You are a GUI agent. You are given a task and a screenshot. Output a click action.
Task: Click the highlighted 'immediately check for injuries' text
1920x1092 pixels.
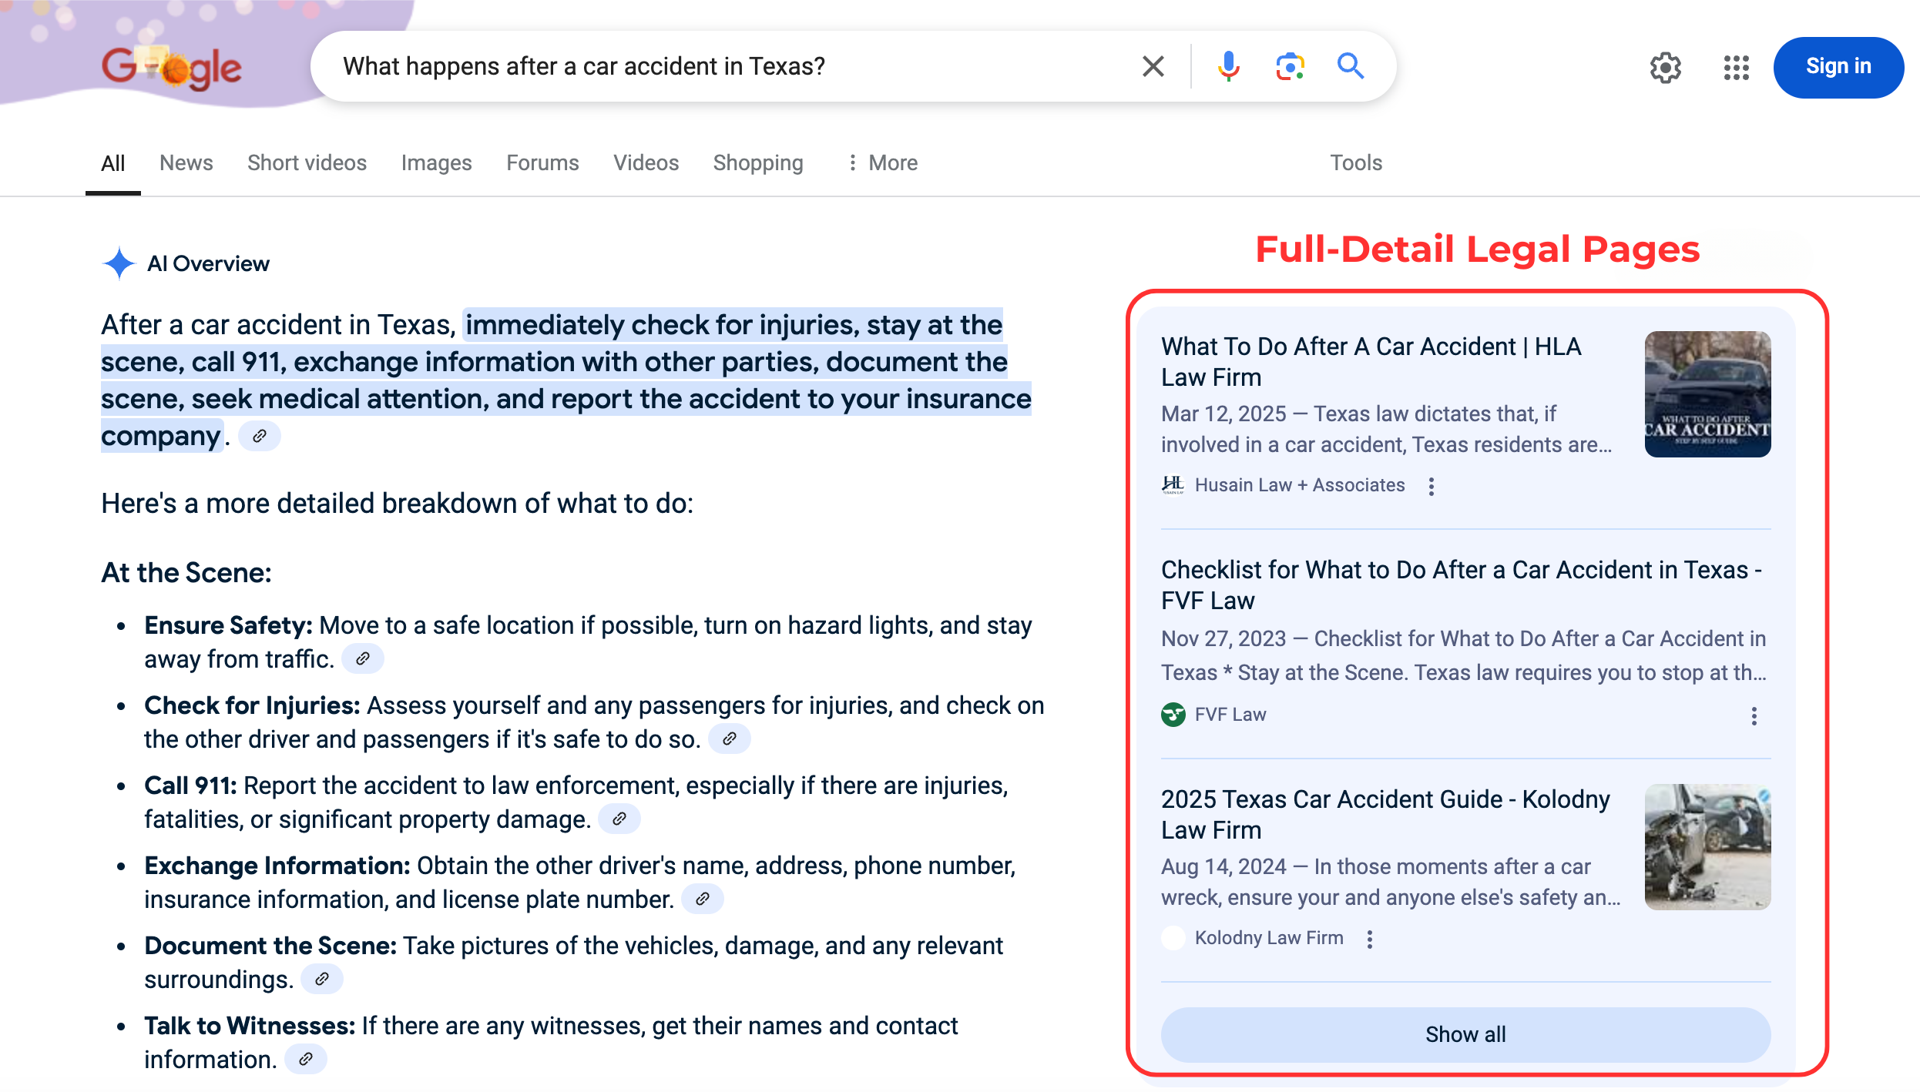click(662, 325)
